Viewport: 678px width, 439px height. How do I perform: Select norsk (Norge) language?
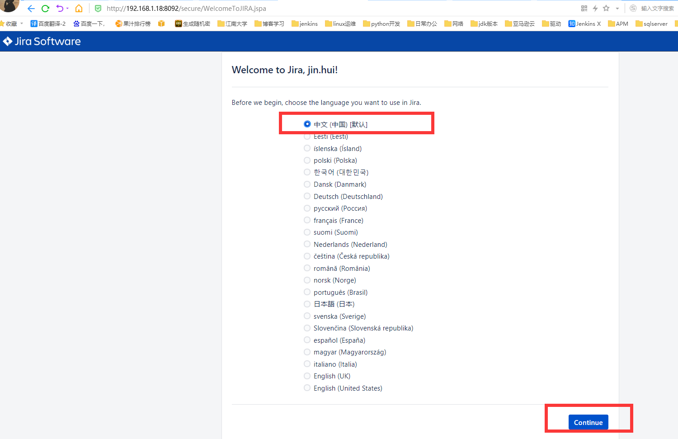click(307, 280)
